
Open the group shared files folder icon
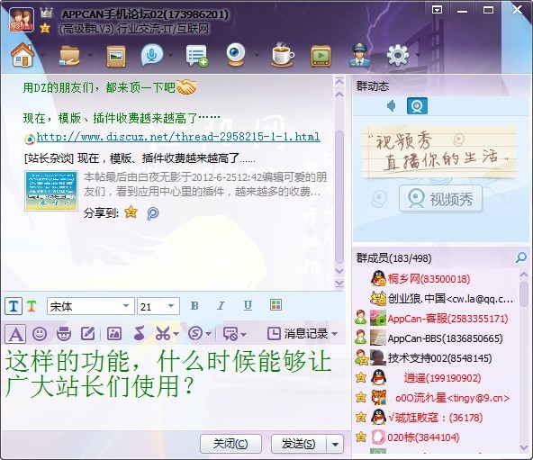(x=69, y=55)
